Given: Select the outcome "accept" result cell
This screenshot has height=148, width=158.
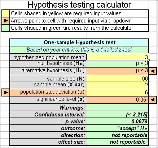Looking at the screenshot, I should pyautogui.click(x=118, y=128).
